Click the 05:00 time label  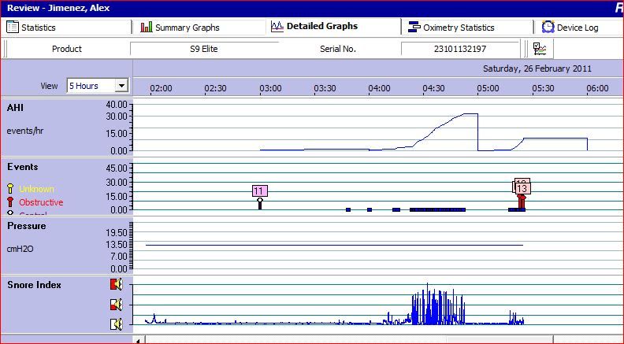point(488,88)
